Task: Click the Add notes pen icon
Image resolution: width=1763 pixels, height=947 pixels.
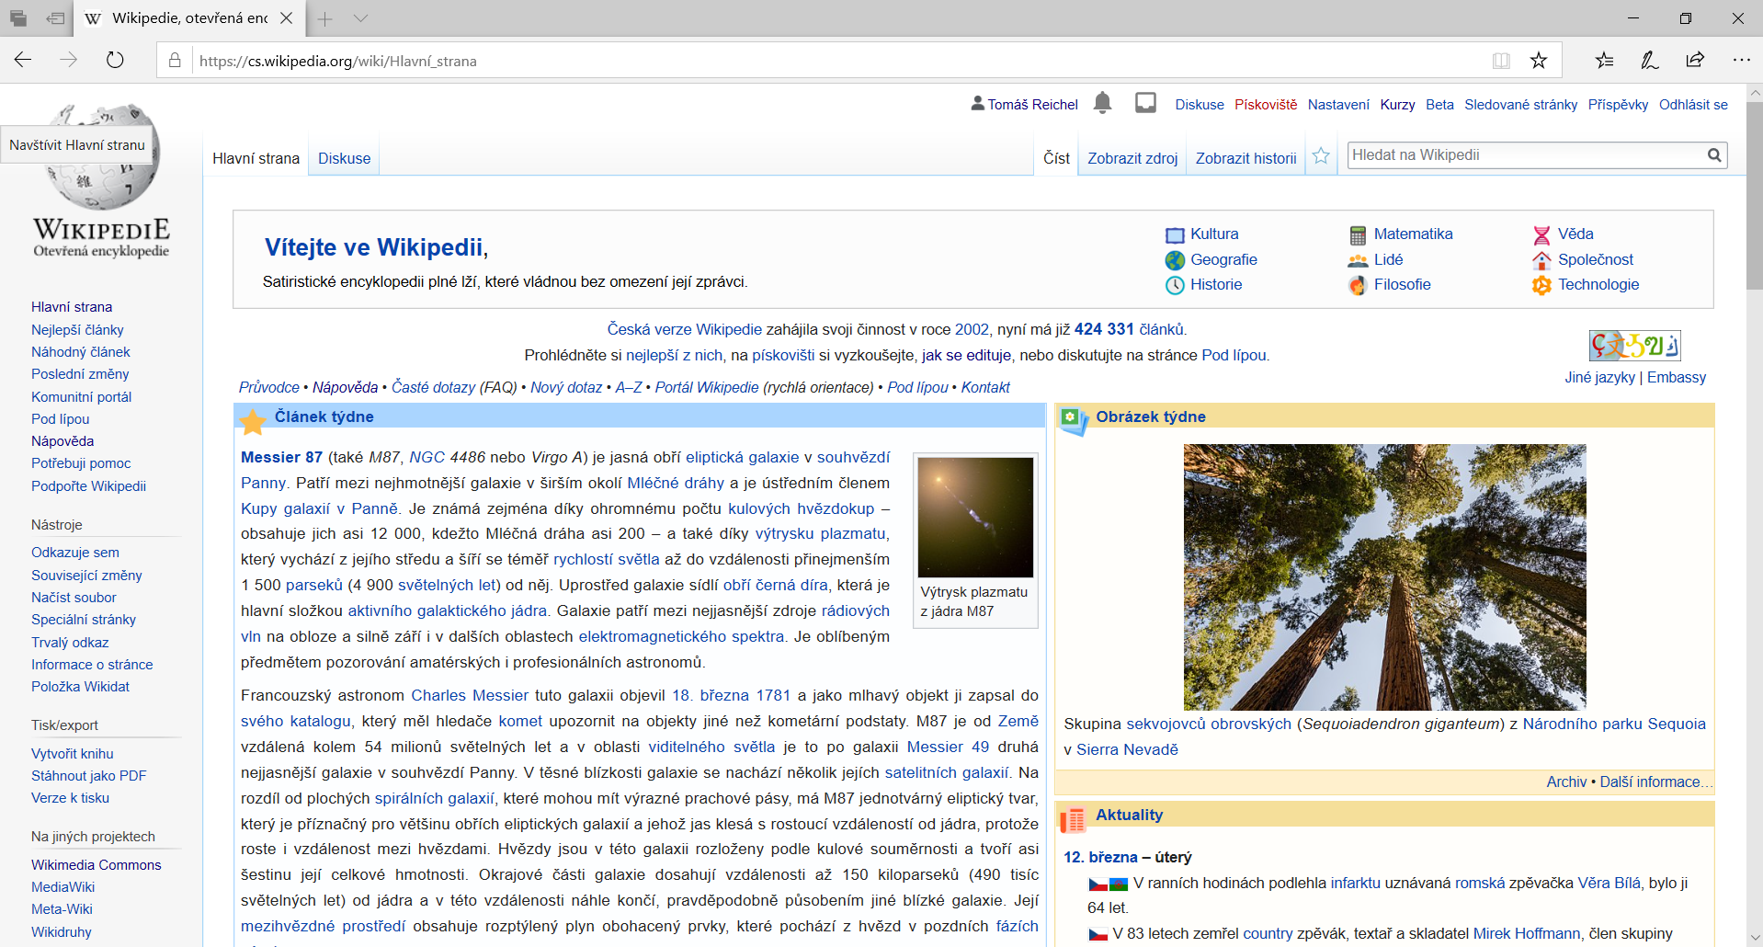Action: coord(1650,61)
